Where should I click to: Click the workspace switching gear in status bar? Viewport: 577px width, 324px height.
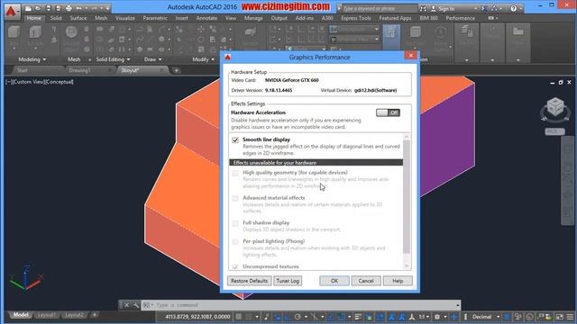pos(437,317)
